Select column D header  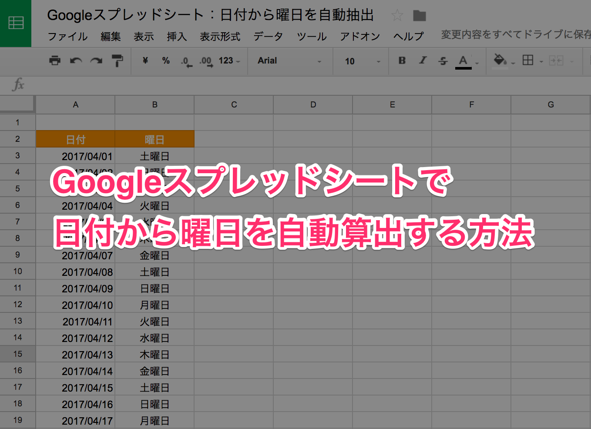point(313,105)
